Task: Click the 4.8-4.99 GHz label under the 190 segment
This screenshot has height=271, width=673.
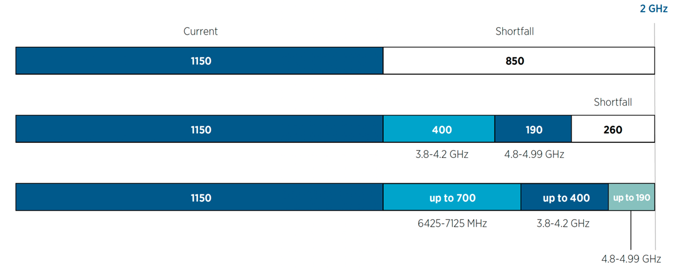Action: pyautogui.click(x=534, y=155)
